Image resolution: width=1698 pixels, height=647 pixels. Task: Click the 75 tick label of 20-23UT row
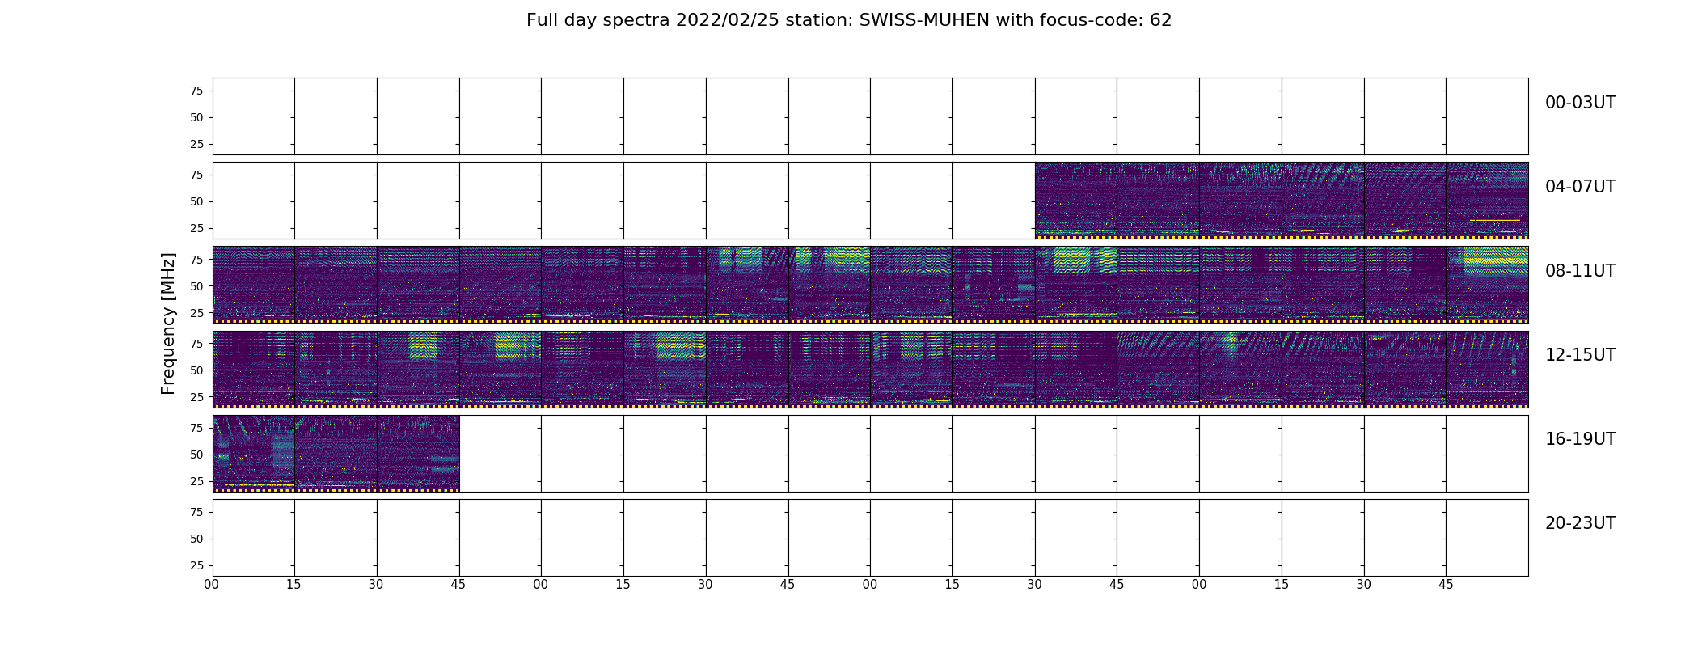click(196, 512)
